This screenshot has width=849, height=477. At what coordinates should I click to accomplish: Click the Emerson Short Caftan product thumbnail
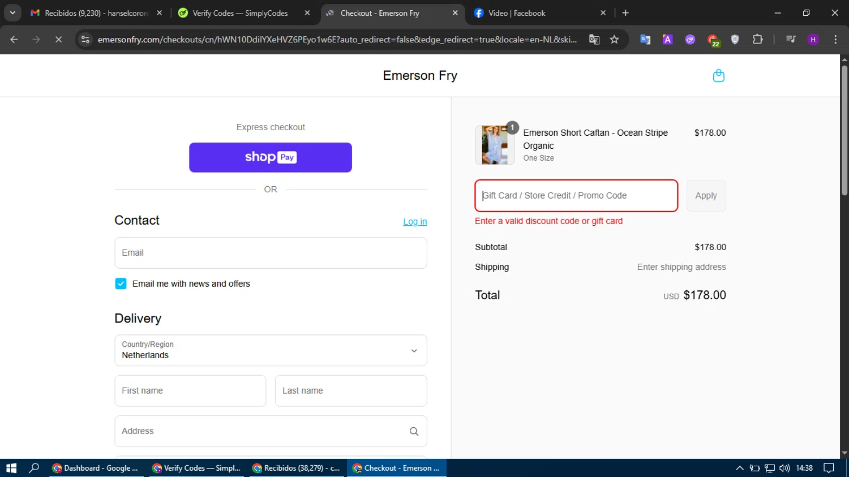495,145
